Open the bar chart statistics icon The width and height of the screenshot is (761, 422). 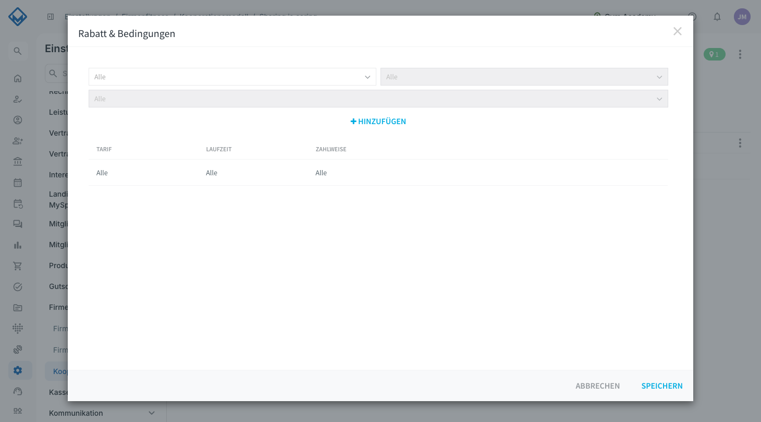pos(18,245)
